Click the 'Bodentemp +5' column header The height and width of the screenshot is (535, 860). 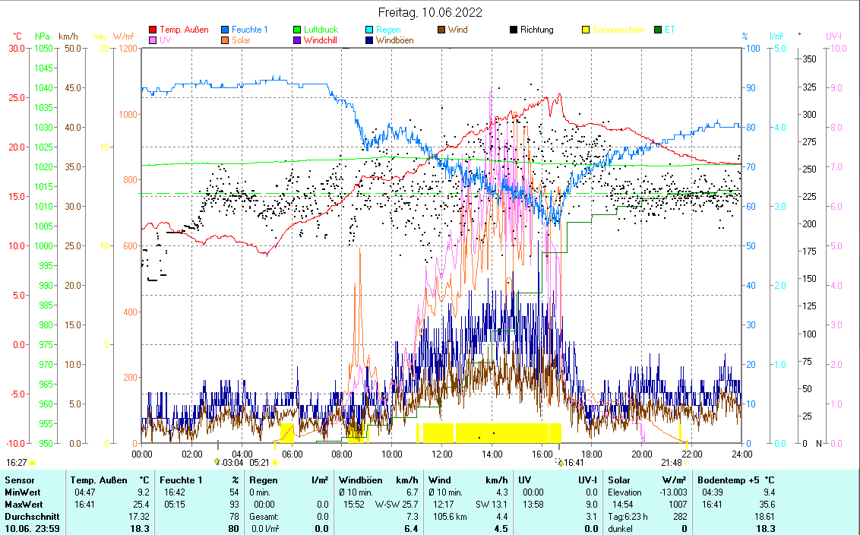[729, 480]
